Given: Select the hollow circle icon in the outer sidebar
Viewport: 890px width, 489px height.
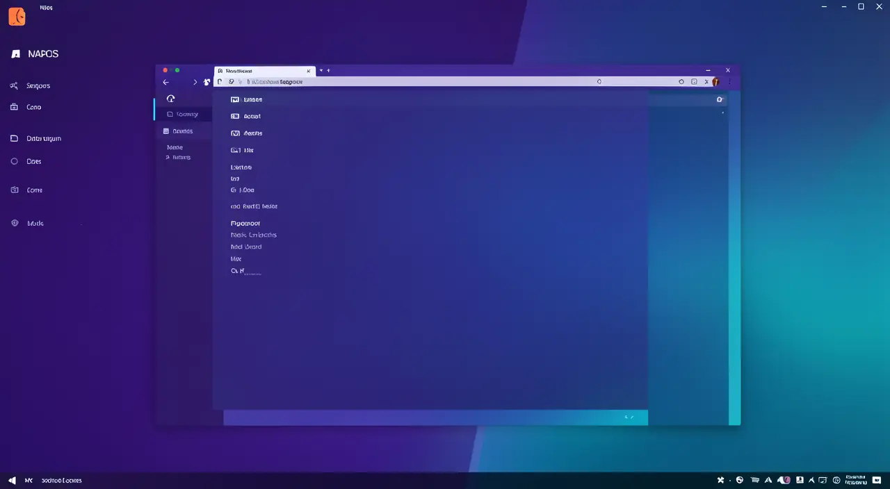Looking at the screenshot, I should coord(14,161).
